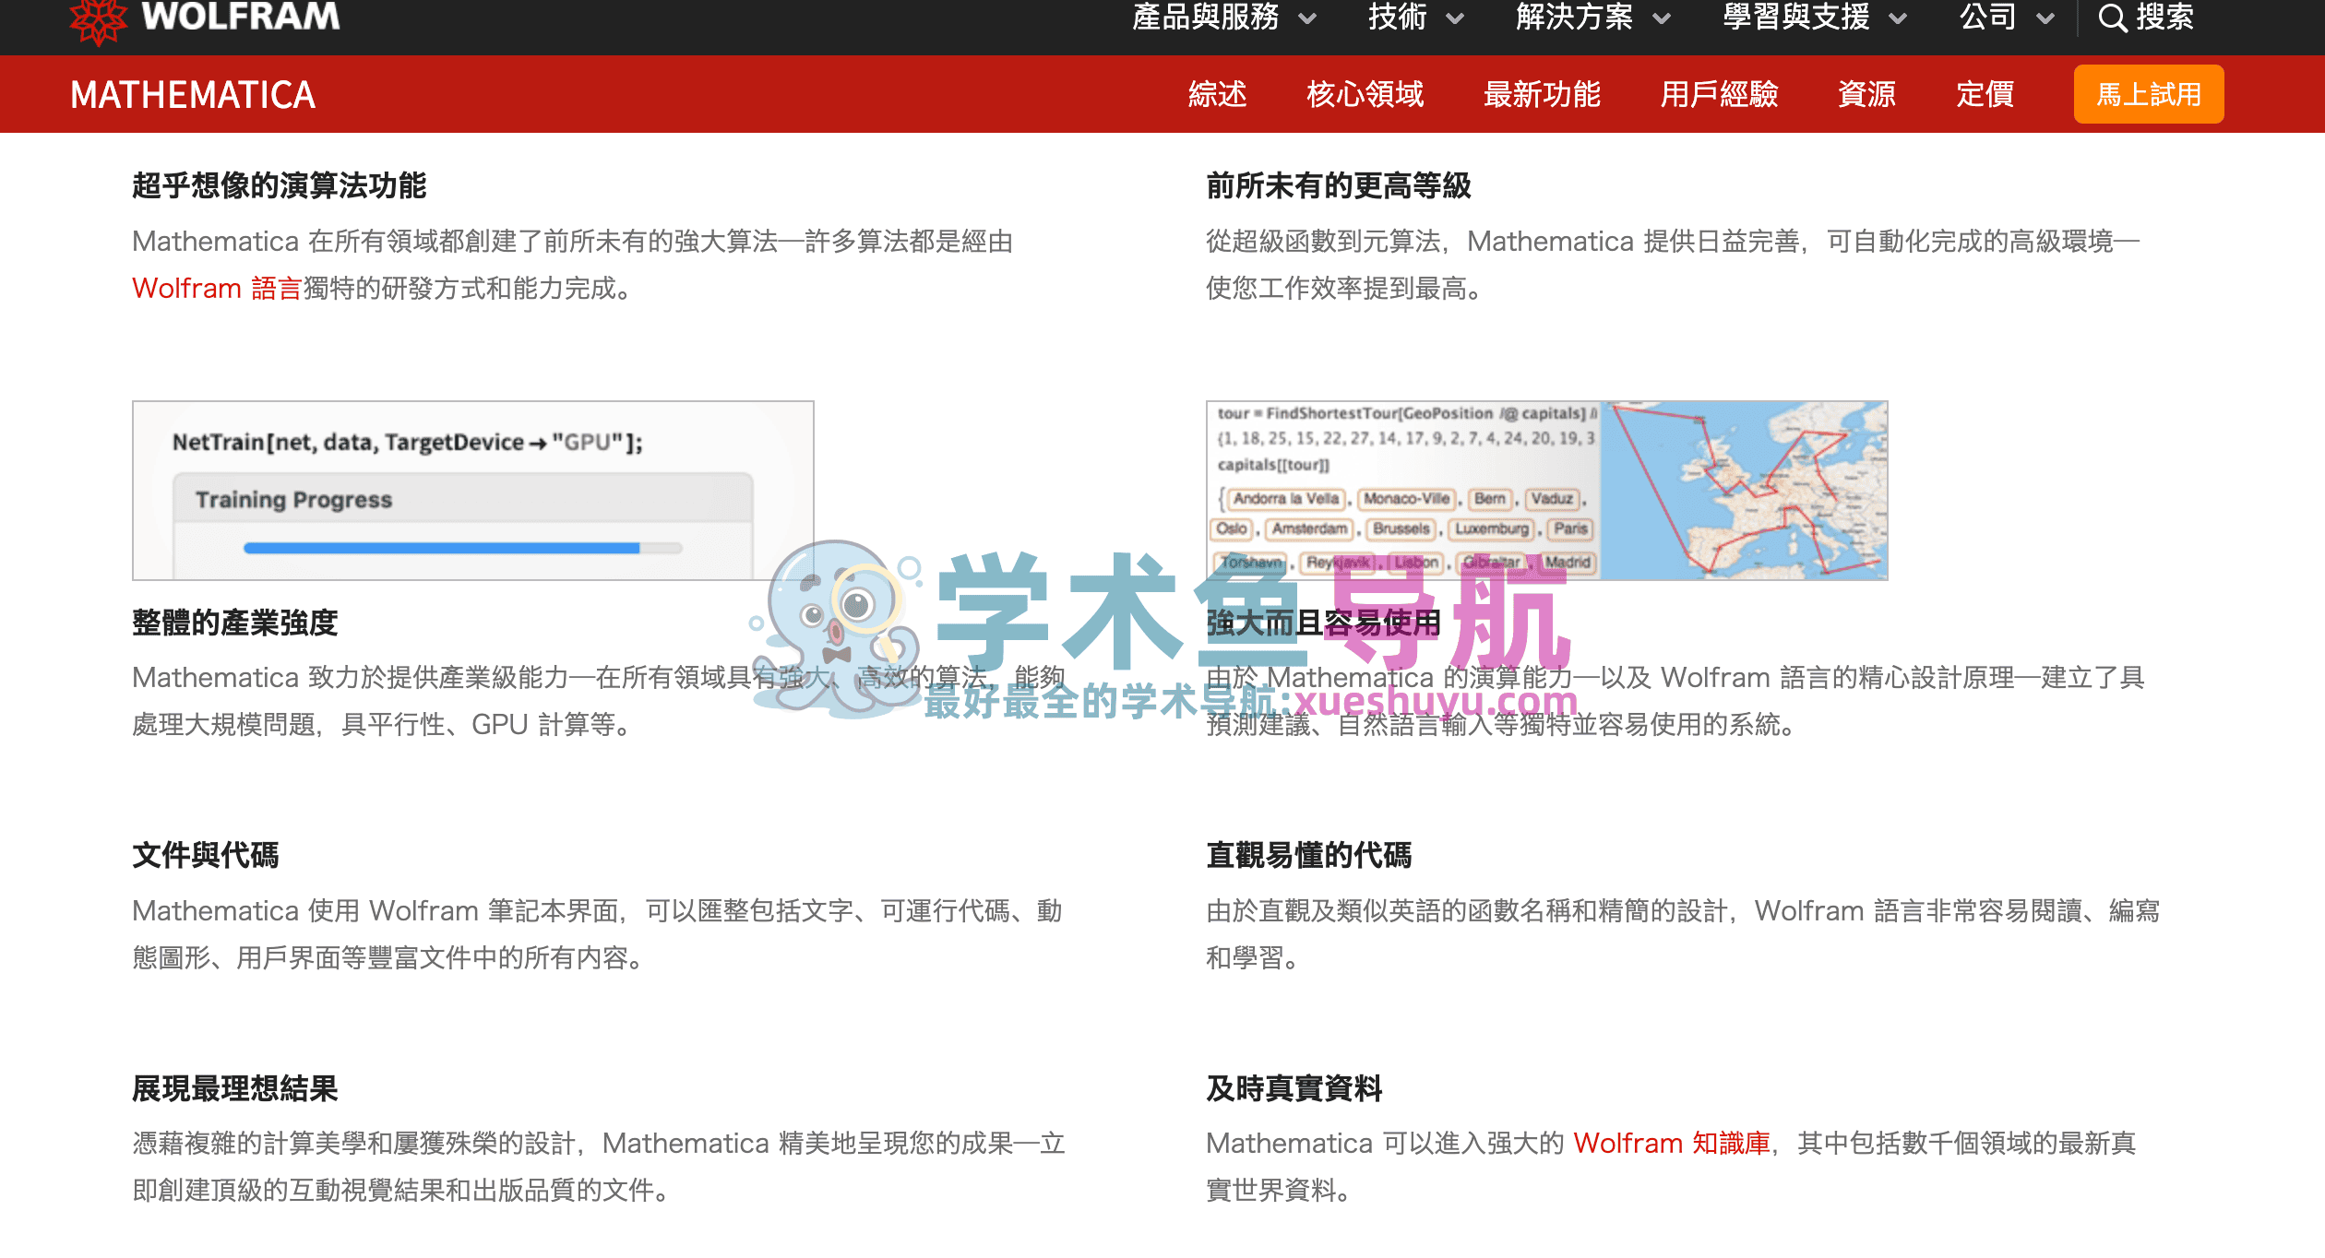The image size is (2325, 1258).
Task: Click the MATHEMATICA title in red bar
Action: (x=193, y=95)
